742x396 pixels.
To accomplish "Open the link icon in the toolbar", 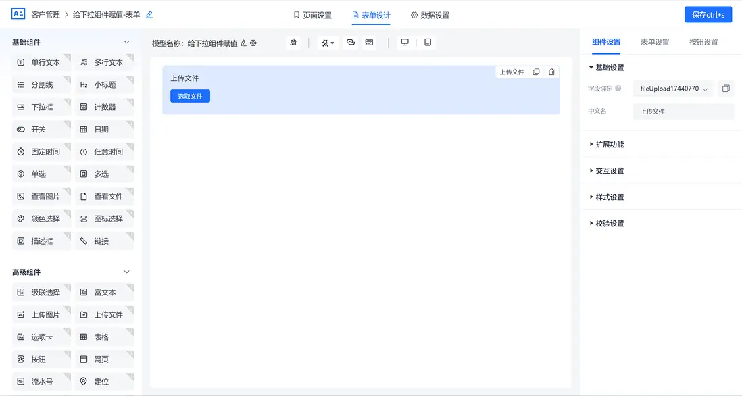I will [x=350, y=42].
